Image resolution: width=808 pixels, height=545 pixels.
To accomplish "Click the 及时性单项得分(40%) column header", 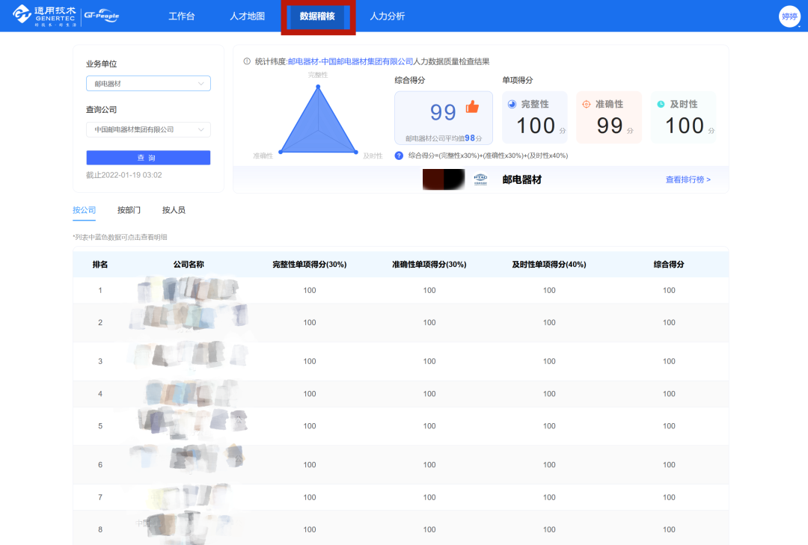I will 549,264.
